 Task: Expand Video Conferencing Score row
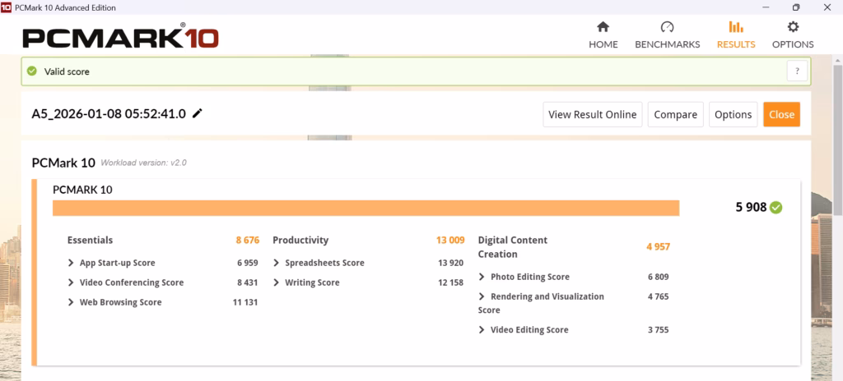click(72, 282)
